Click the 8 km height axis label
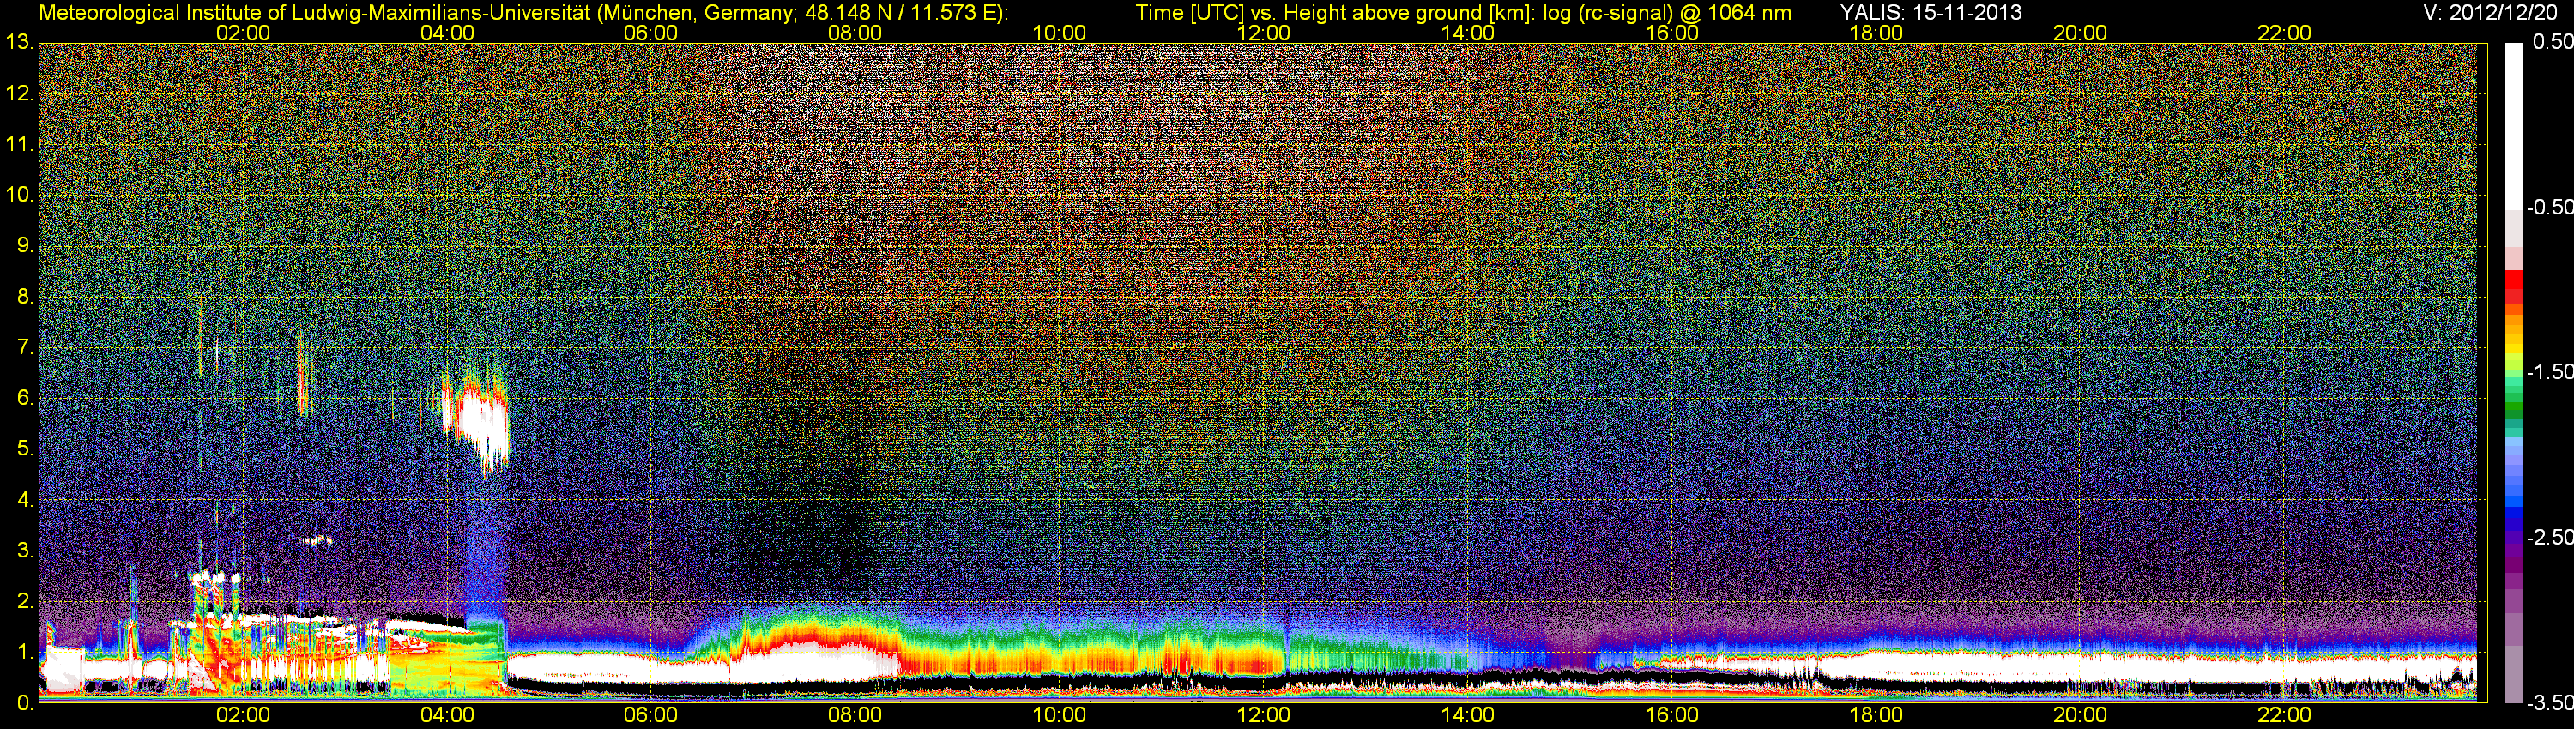This screenshot has width=2574, height=729. (25, 297)
